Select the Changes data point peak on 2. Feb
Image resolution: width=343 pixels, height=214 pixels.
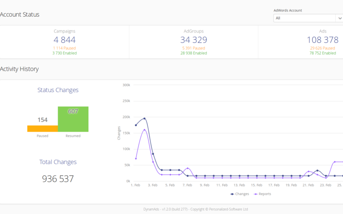144,119
